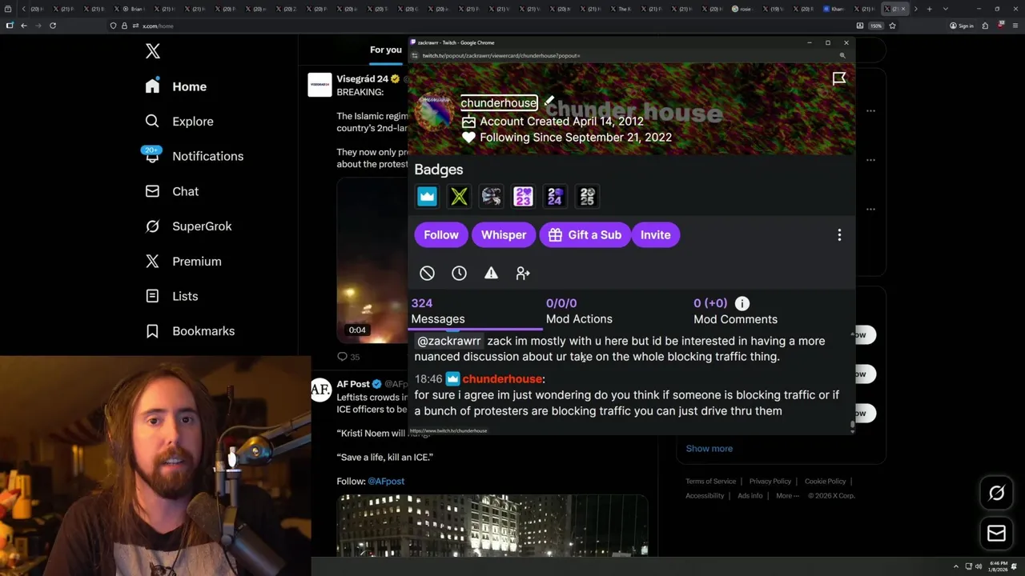Click the zoom magnifier in the Twitch popup address bar

[x=842, y=56]
